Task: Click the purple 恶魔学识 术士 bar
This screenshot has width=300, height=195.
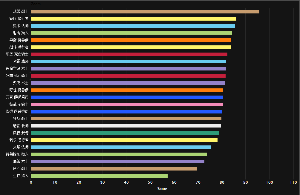Action: click(x=128, y=69)
